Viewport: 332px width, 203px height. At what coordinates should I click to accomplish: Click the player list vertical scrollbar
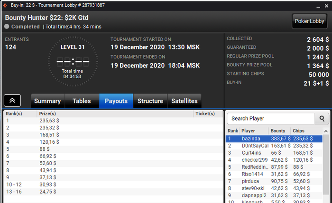326,165
